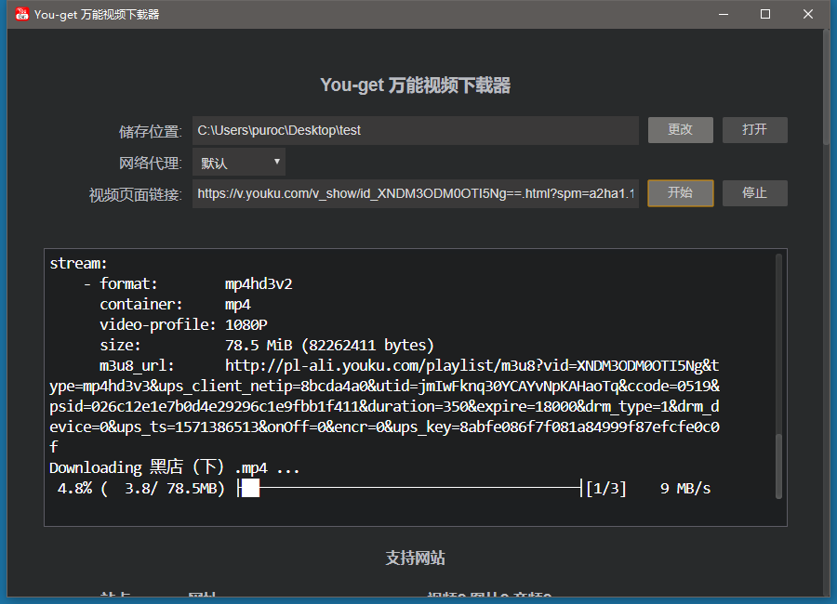Start the download with 开始
Image resolution: width=837 pixels, height=604 pixels.
pos(680,193)
